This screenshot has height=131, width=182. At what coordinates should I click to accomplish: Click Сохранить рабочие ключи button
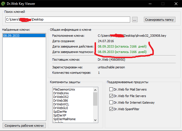coord(24,126)
